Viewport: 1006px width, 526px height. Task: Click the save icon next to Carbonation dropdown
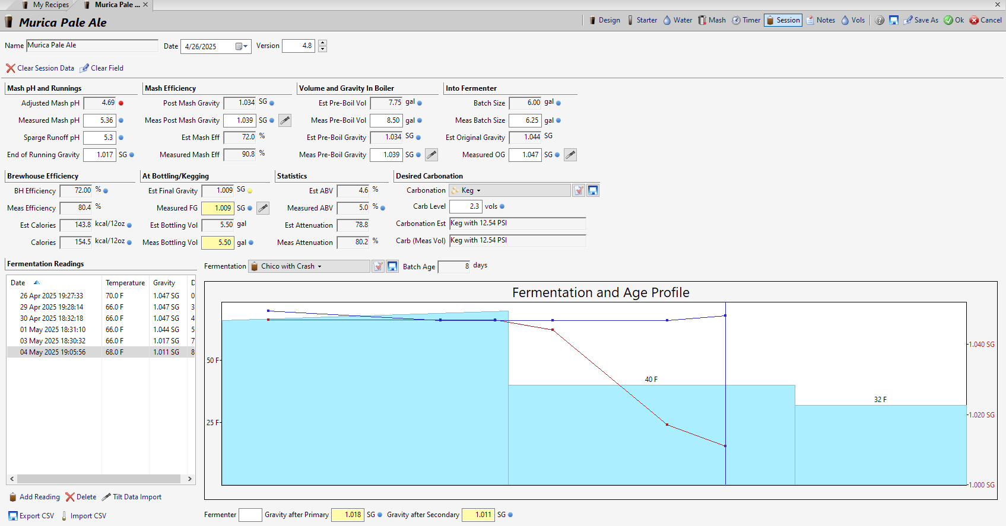pyautogui.click(x=593, y=190)
